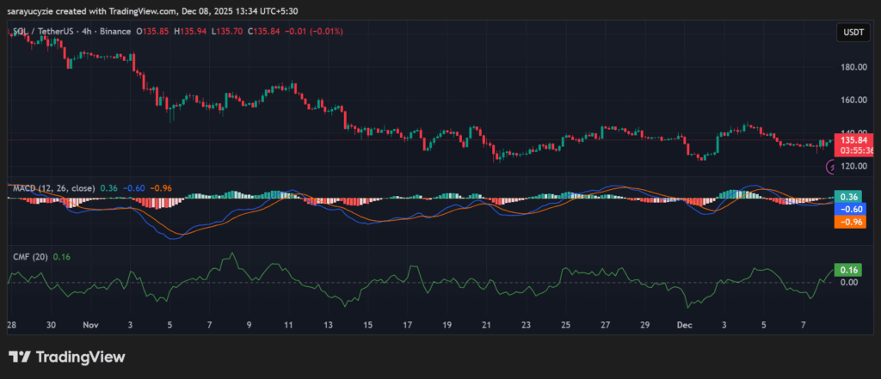The height and width of the screenshot is (379, 881).
Task: Click the Dec label on the time axis
Action: pos(685,327)
